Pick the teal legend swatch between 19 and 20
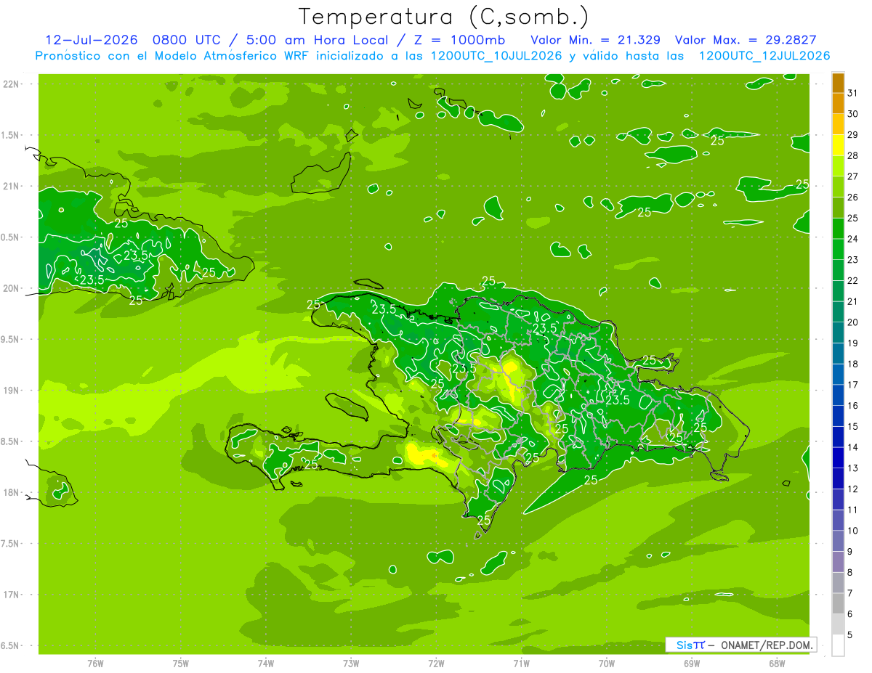The image size is (872, 673). coord(838,333)
